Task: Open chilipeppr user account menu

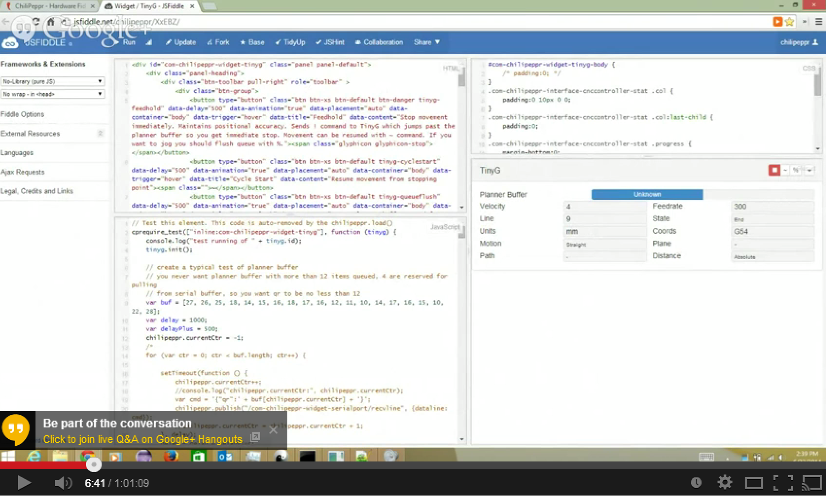Action: coord(799,42)
